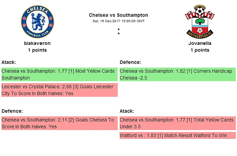The image size is (237, 156).
Task: Click the word Chelsea in the match title
Action: (97, 15)
